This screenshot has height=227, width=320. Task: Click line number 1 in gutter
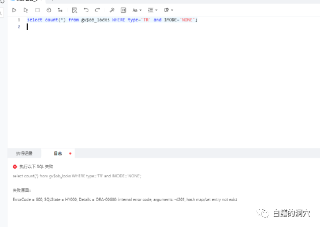(19, 20)
